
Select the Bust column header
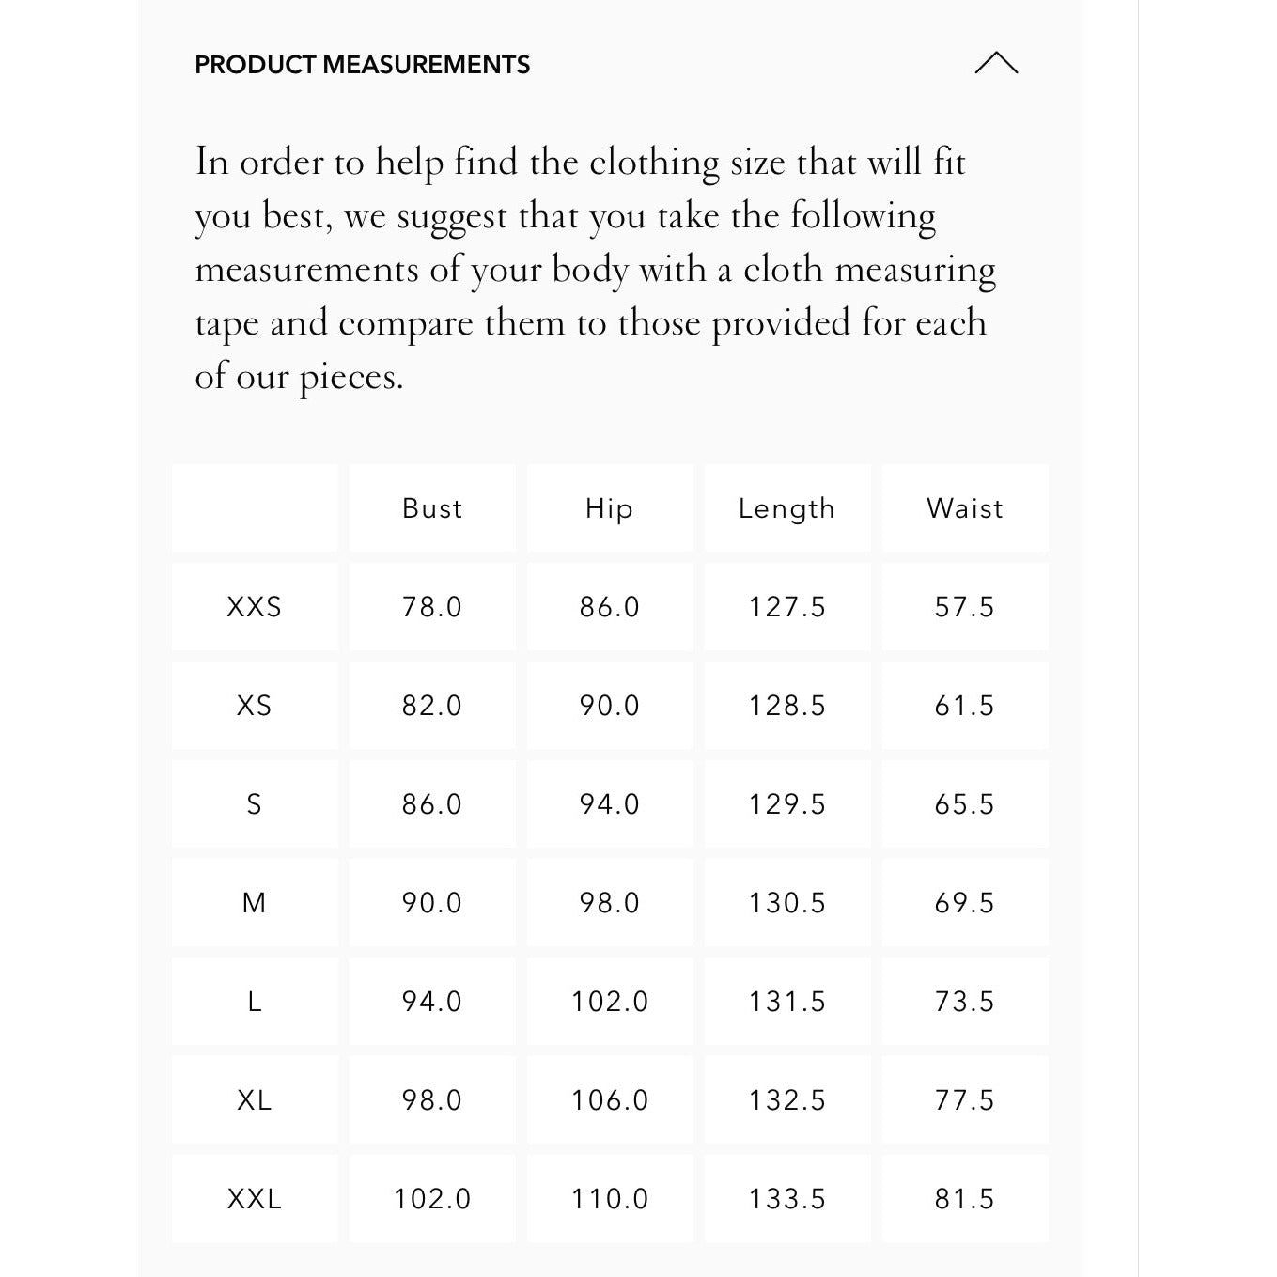point(432,508)
